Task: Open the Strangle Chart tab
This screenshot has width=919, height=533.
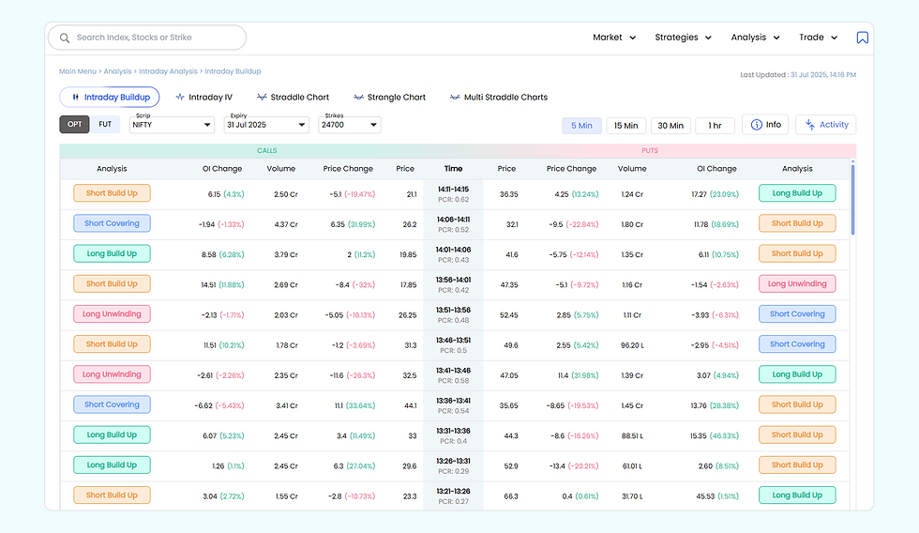Action: pos(390,97)
